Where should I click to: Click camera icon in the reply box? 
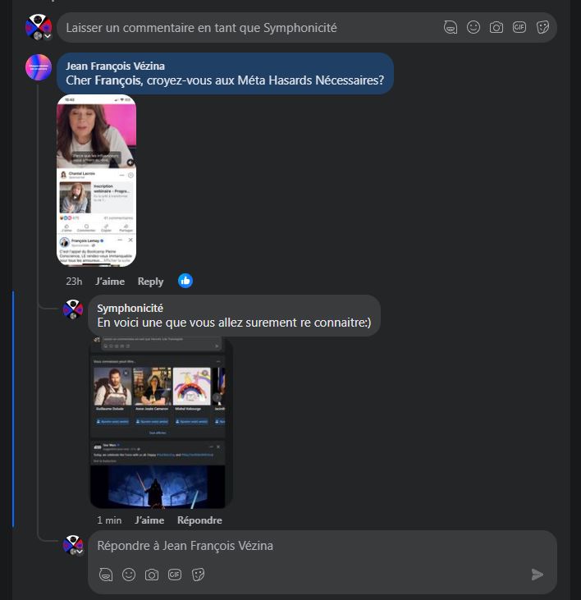[152, 575]
